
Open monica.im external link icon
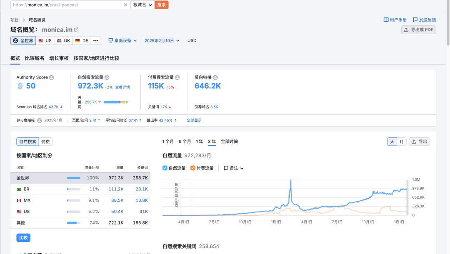(x=76, y=30)
